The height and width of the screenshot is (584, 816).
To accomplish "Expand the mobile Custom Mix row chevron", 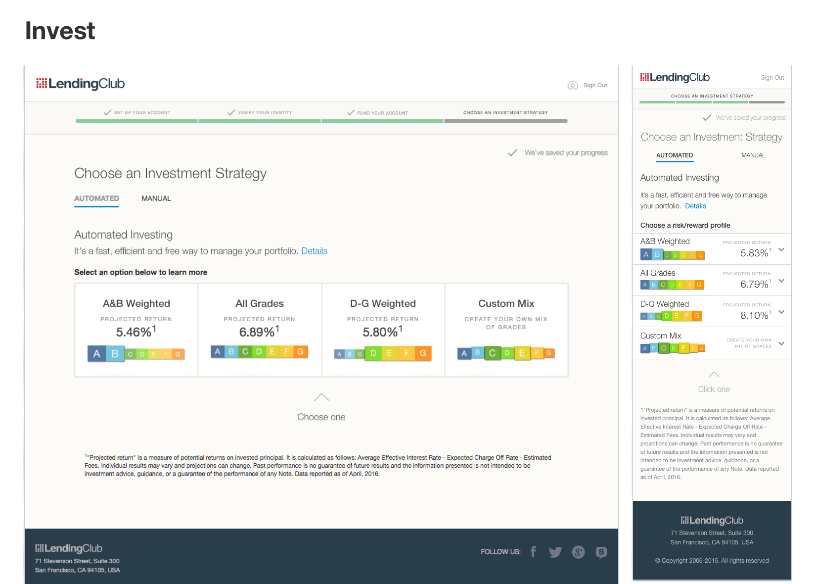I will tap(781, 343).
